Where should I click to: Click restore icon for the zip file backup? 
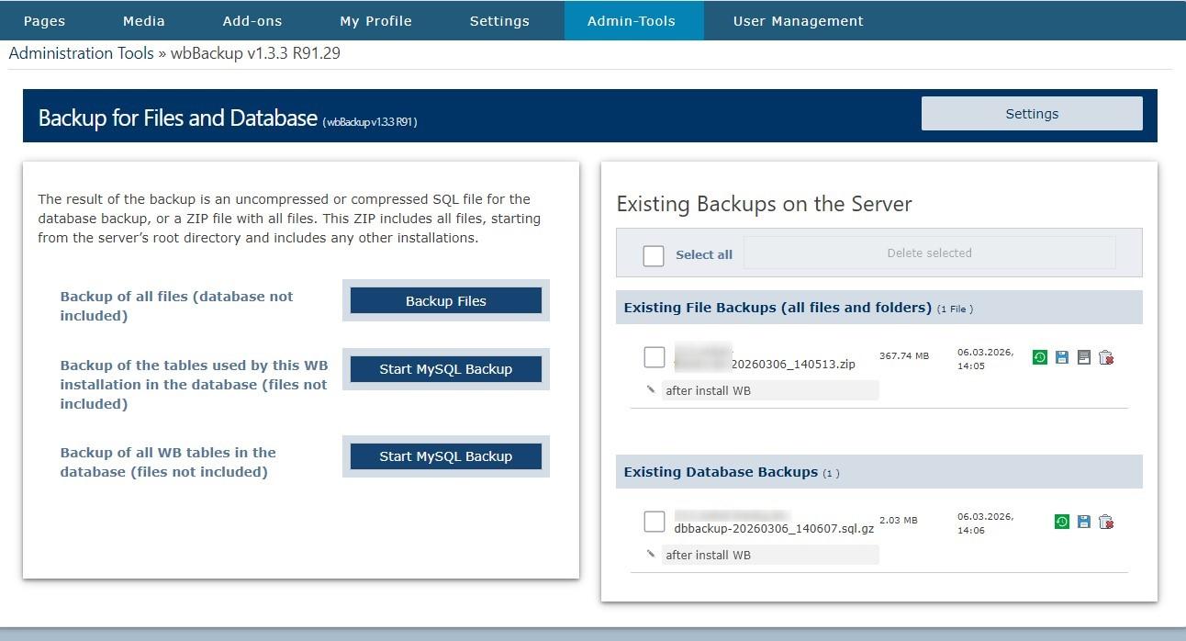[1040, 357]
